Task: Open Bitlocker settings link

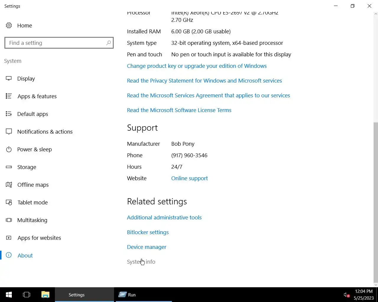Action: tap(148, 232)
